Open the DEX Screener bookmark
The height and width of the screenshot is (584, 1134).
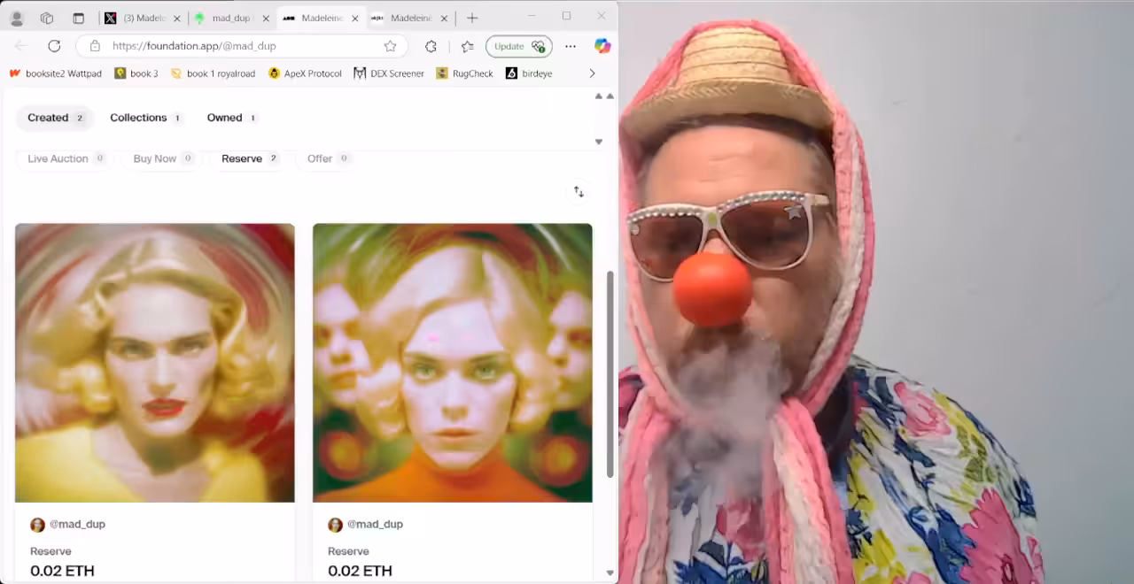pos(389,73)
